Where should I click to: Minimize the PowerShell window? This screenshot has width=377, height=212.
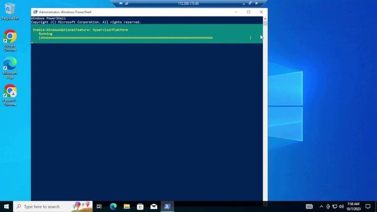coord(236,12)
